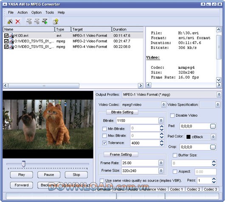This screenshot has width=225, height=202.
Task: Click the Duration column header
Action: [127, 29]
